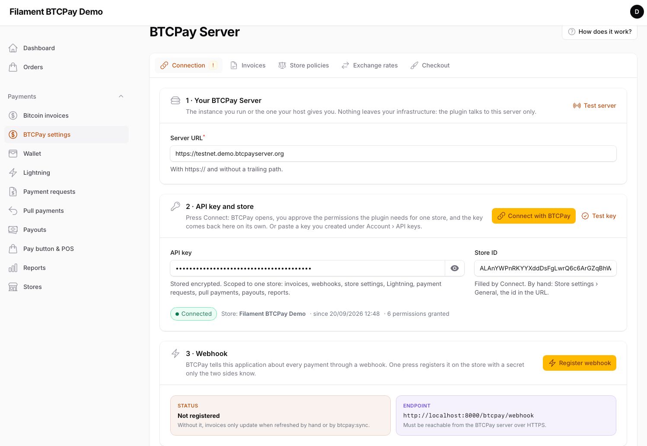Open the Lightning page
The height and width of the screenshot is (446, 647).
tap(67, 173)
